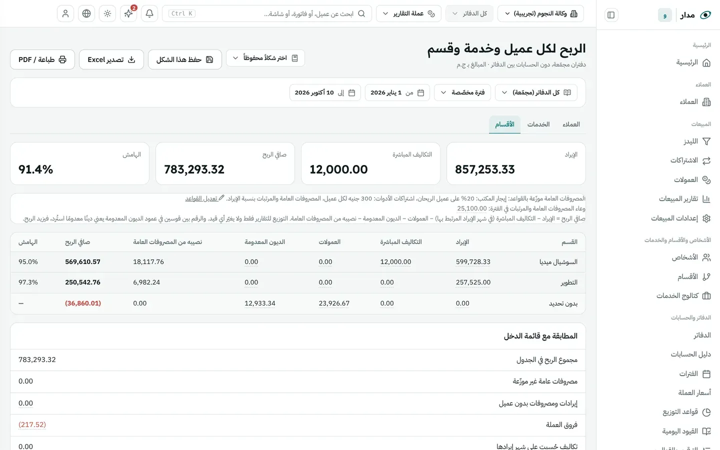Expand the كل الدفاتر dropdown in top bar
Viewport: 720px width, 450px height.
click(469, 13)
